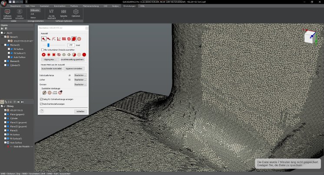Open the Analyse ribbon tab
The height and width of the screenshot is (175, 324).
(115, 6)
